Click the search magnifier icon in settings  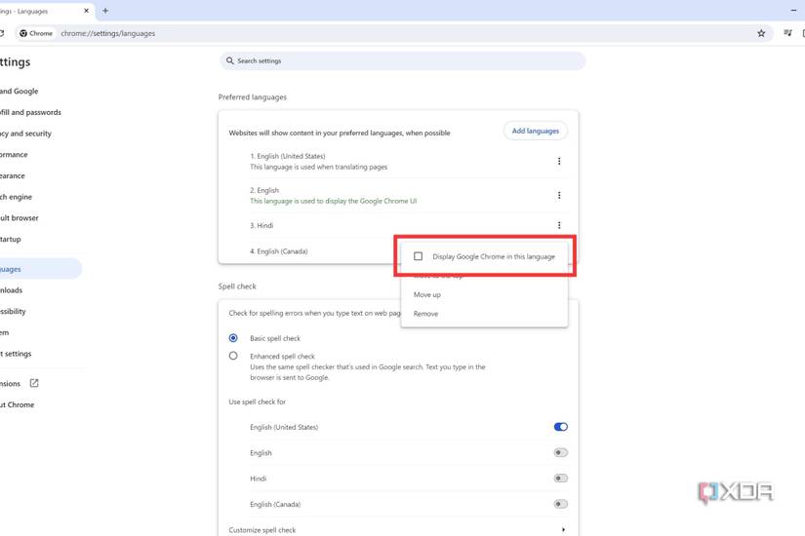(x=230, y=60)
